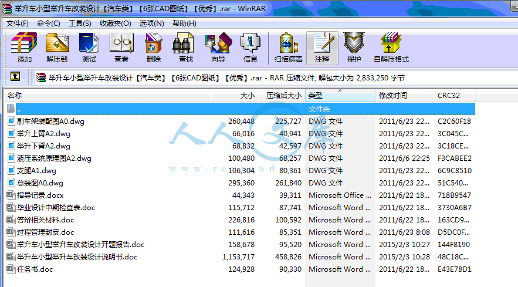Click packed size value 225,727
This screenshot has width=518, height=287.
coord(288,121)
